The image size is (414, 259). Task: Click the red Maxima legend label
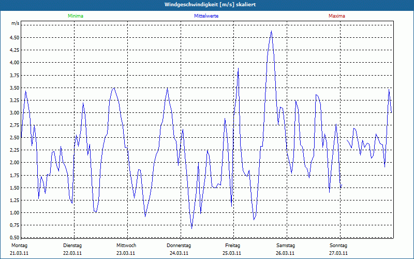pyautogui.click(x=337, y=16)
